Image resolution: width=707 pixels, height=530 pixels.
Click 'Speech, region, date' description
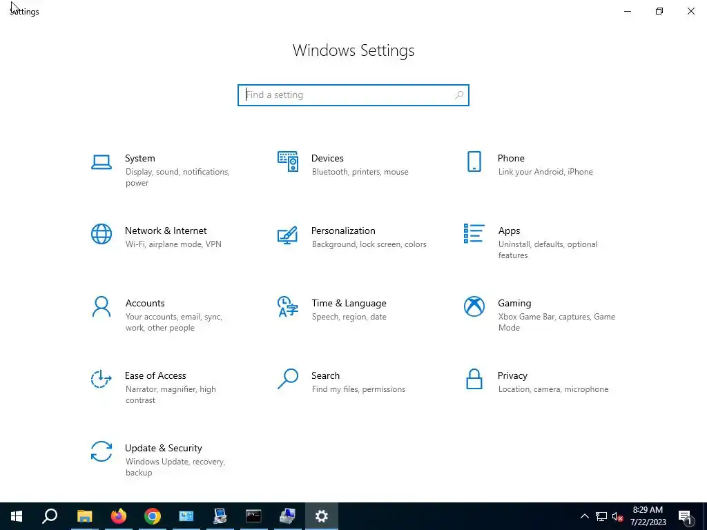coord(349,317)
